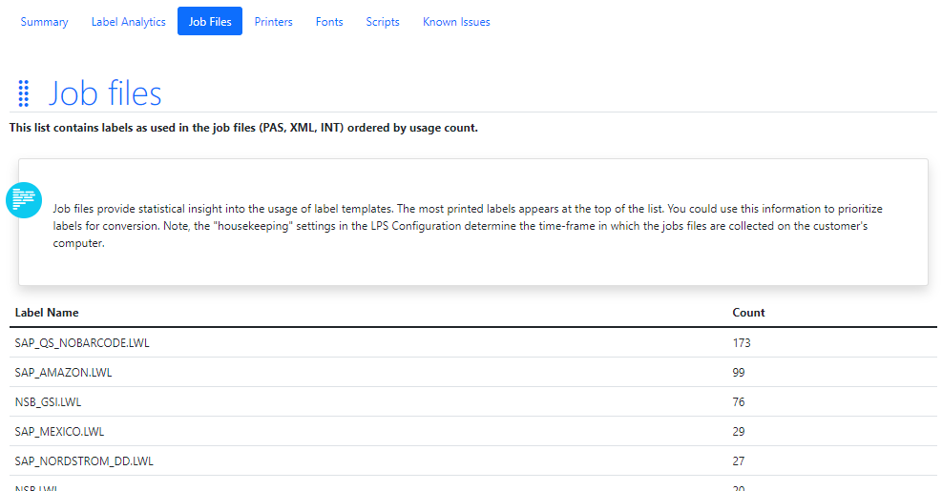The width and height of the screenshot is (942, 491).
Task: Go to the Printers tab
Action: point(273,22)
